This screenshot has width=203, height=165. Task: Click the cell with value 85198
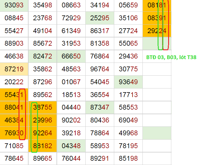(x=128, y=159)
